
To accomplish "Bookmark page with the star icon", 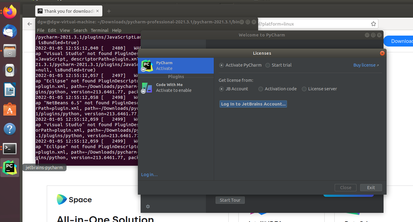I will 374,24.
